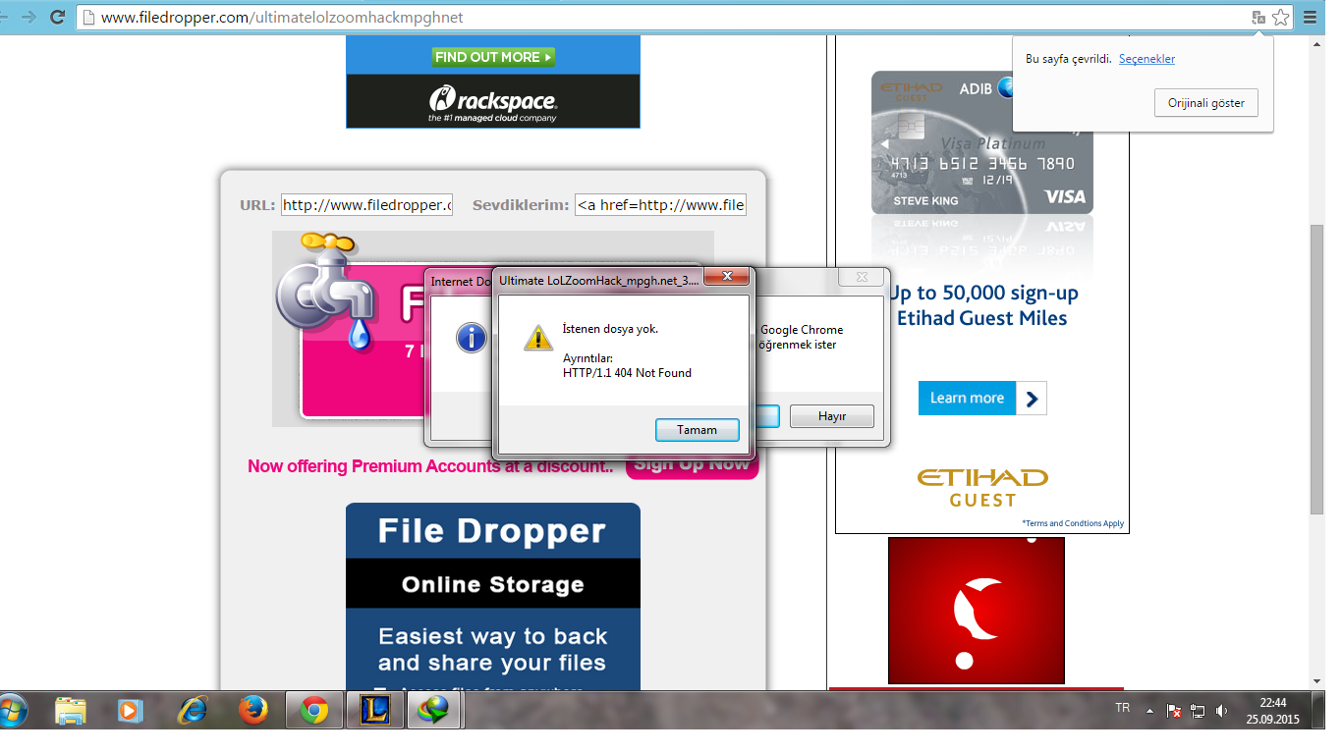Open the translate icon in the address bar

(x=1258, y=18)
